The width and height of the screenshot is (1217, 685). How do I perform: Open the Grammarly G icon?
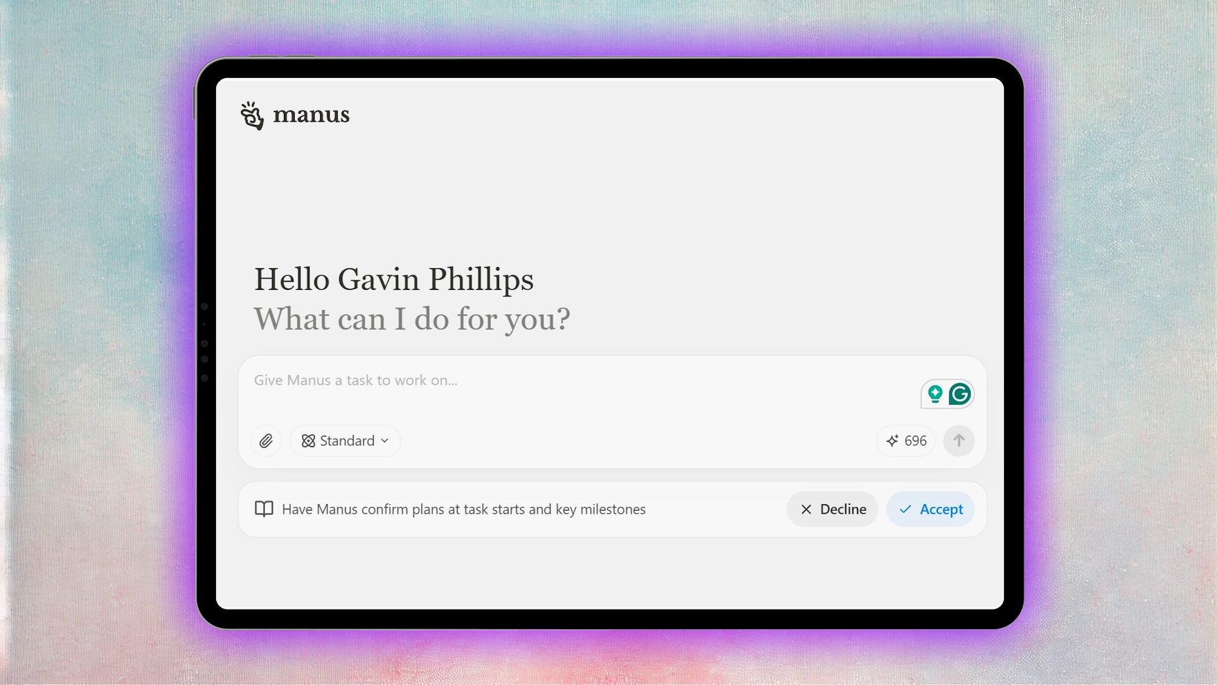(x=960, y=394)
